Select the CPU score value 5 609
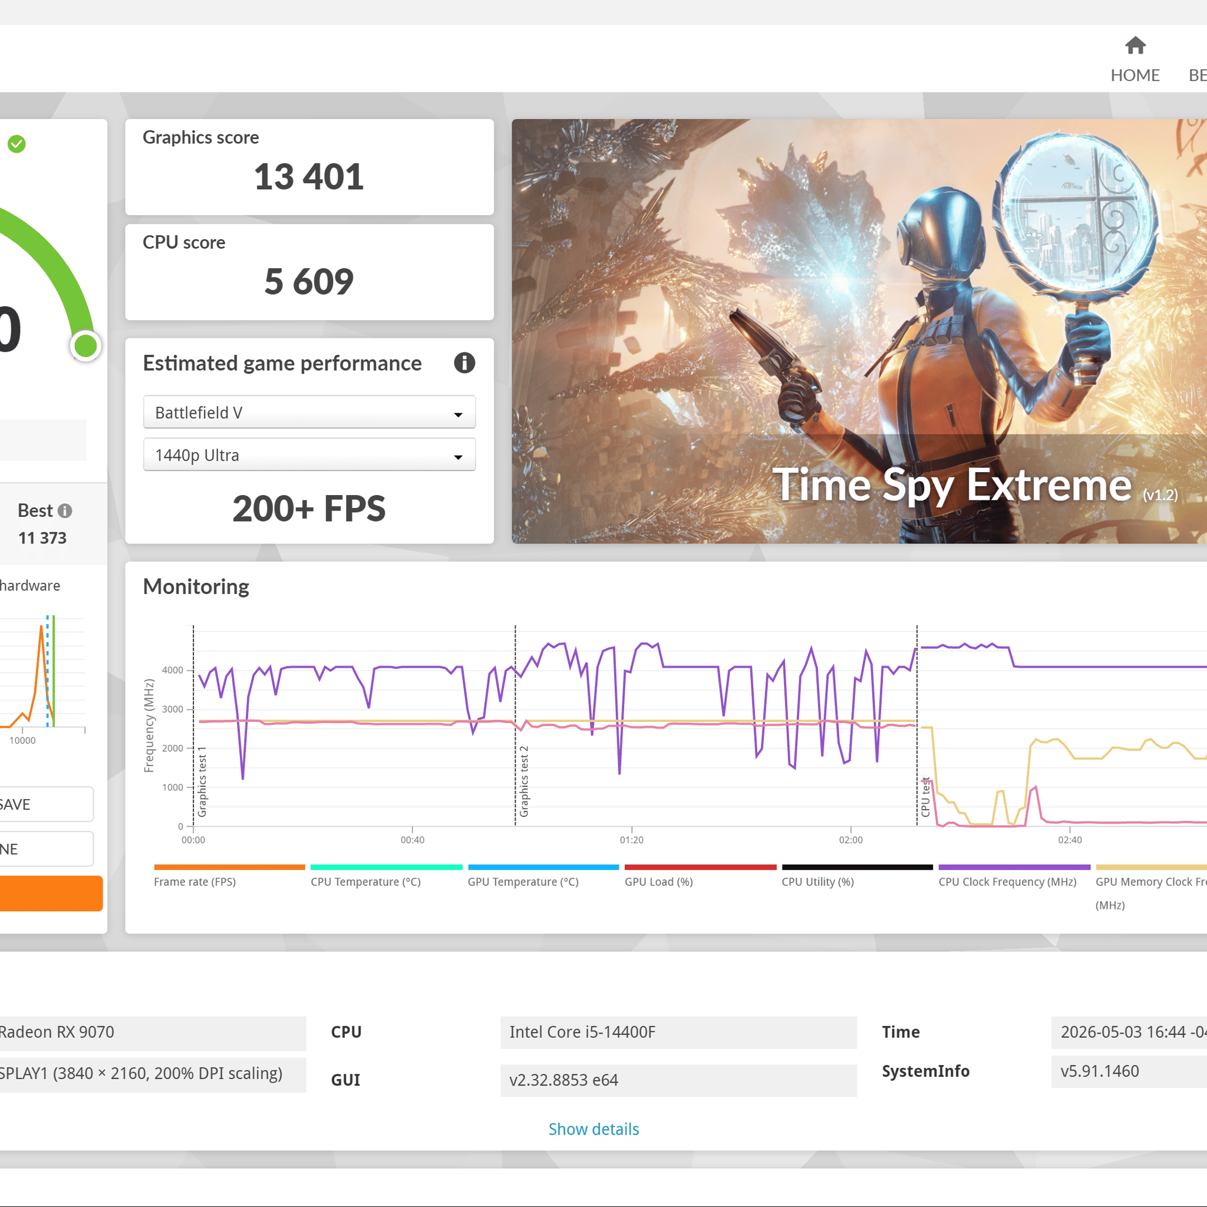1207x1207 pixels. pyautogui.click(x=309, y=282)
